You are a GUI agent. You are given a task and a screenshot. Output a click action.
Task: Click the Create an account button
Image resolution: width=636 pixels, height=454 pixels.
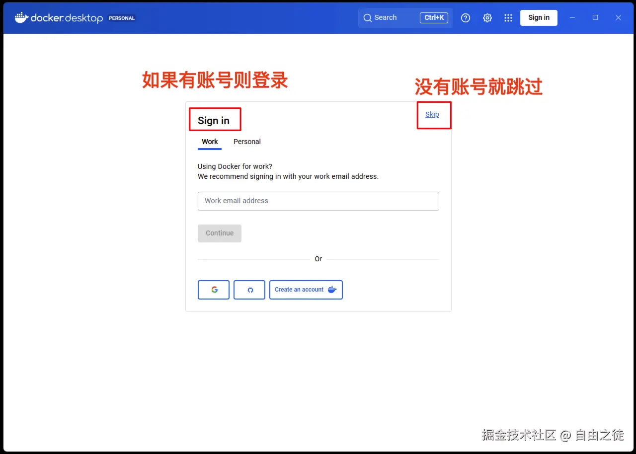click(306, 290)
